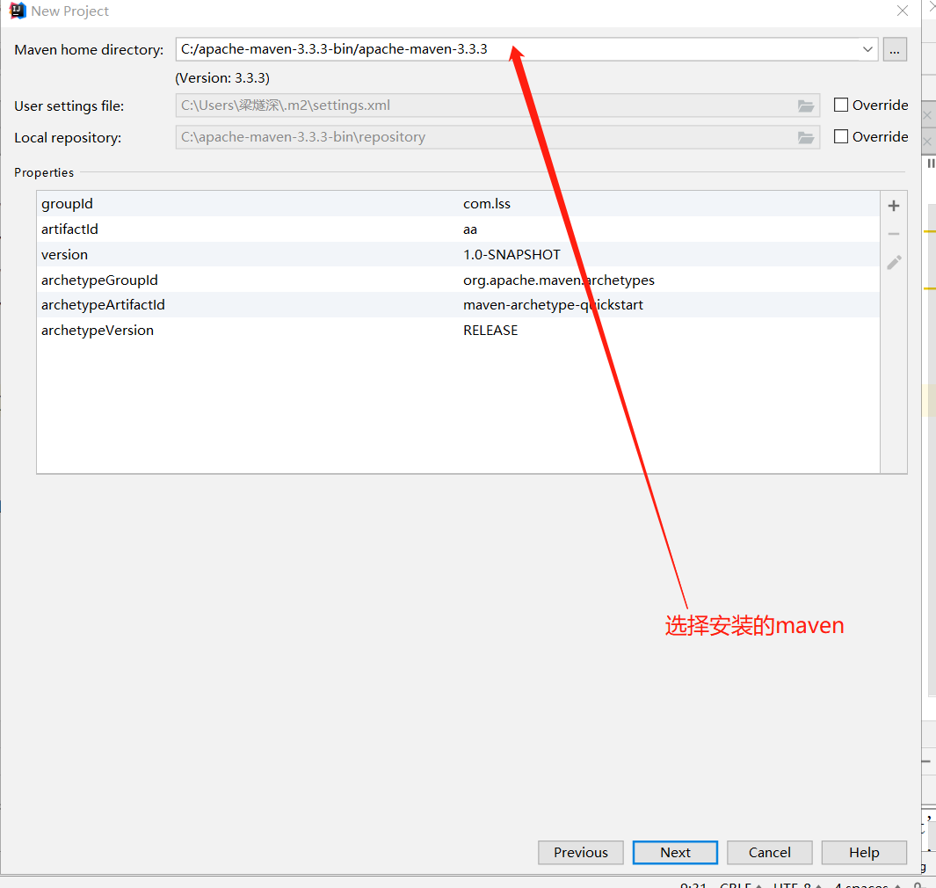This screenshot has width=936, height=888.
Task: Click the Previous button
Action: pyautogui.click(x=580, y=852)
